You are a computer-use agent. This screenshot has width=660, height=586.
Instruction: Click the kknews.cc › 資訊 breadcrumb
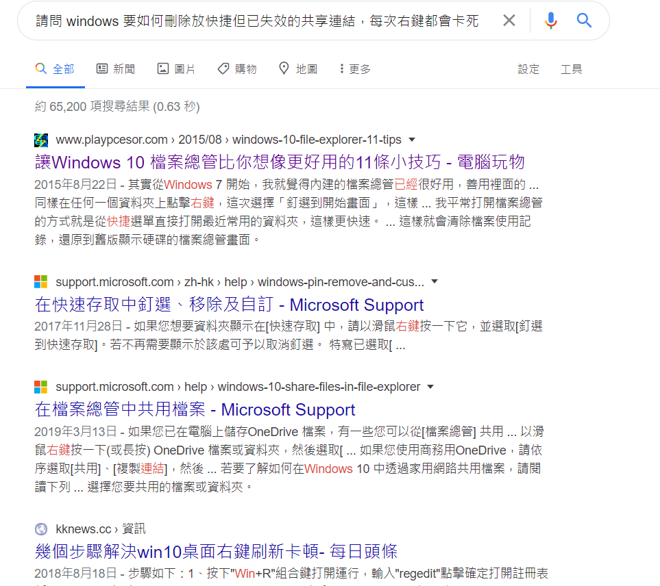pos(101,528)
